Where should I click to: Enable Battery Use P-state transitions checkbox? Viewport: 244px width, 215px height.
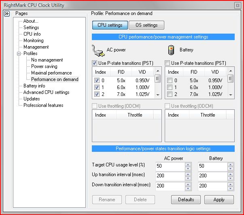[x=167, y=63]
